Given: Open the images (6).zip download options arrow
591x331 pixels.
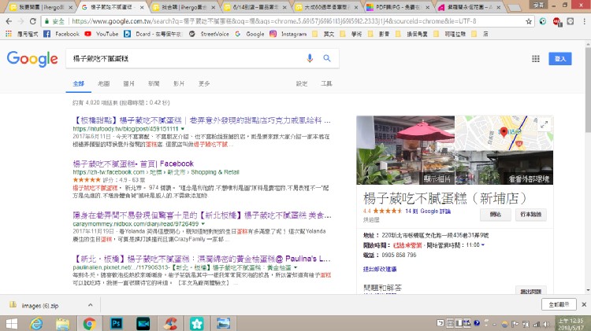Looking at the screenshot, I should pyautogui.click(x=90, y=305).
